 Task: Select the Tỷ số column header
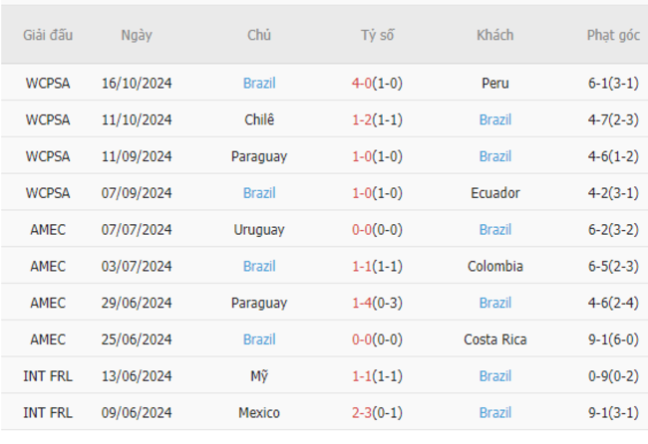tap(377, 35)
